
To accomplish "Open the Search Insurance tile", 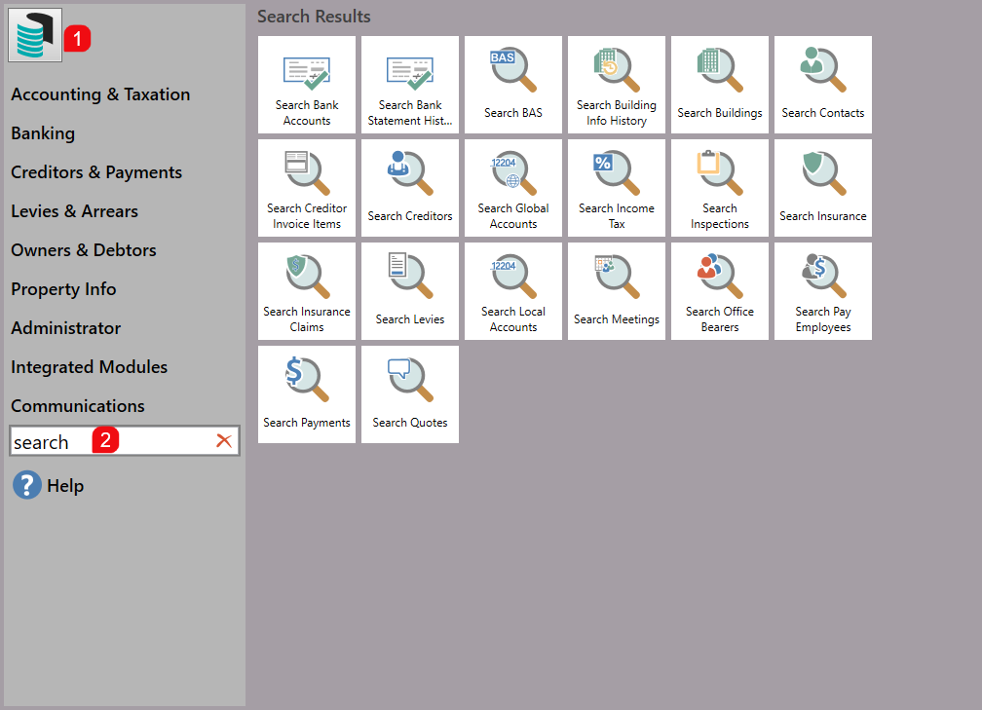I will tap(823, 188).
